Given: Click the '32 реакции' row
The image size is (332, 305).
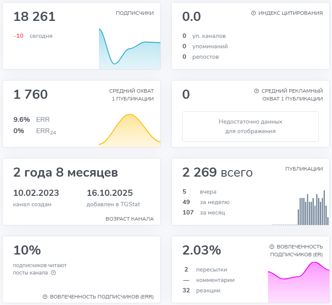Looking at the screenshot, I should coord(202,291).
